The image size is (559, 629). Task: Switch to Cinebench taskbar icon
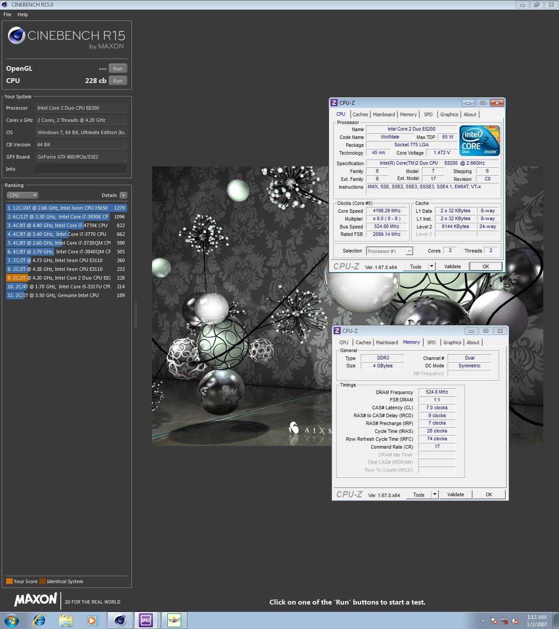coord(120,620)
